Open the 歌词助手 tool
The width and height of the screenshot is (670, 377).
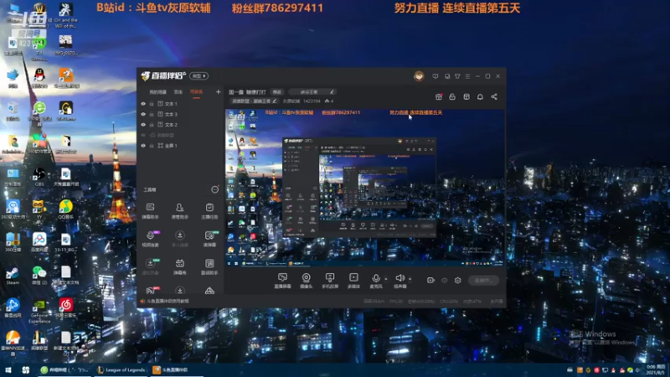pos(209,266)
